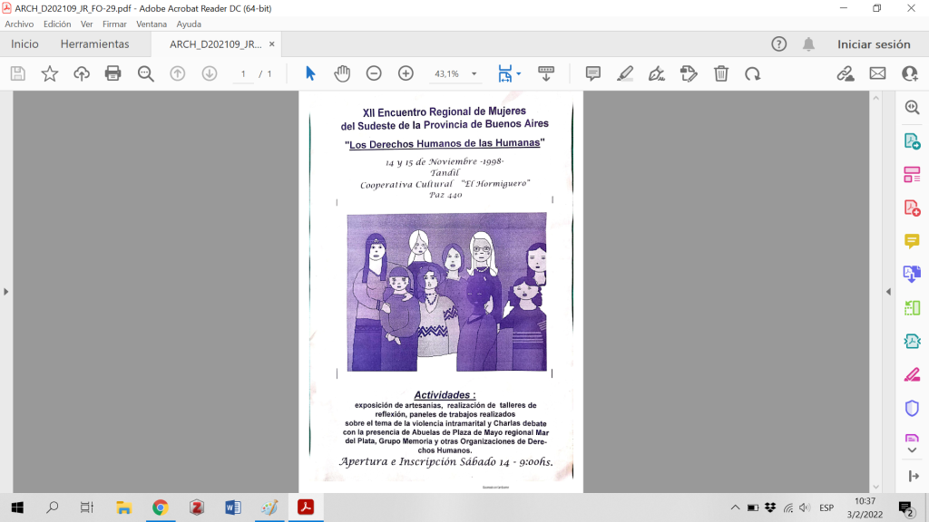
Task: Click the Delete trash can icon
Action: (720, 73)
